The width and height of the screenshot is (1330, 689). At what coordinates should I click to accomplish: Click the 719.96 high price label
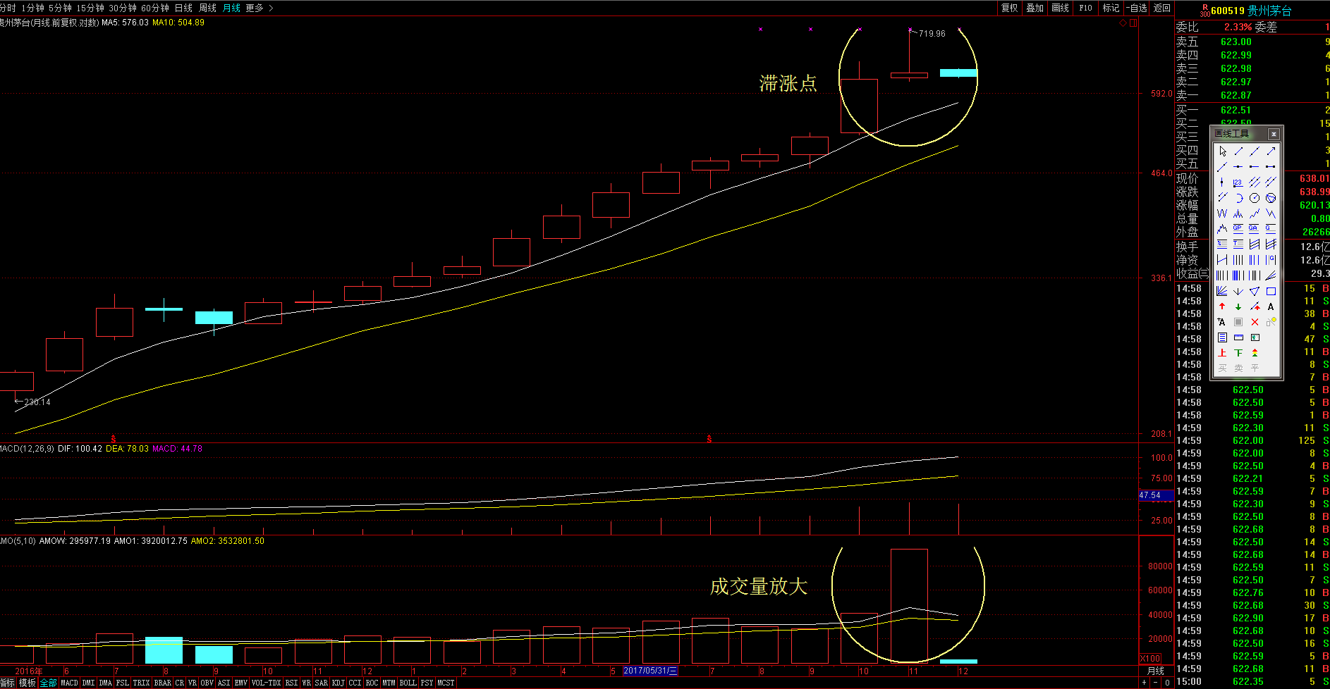click(932, 34)
